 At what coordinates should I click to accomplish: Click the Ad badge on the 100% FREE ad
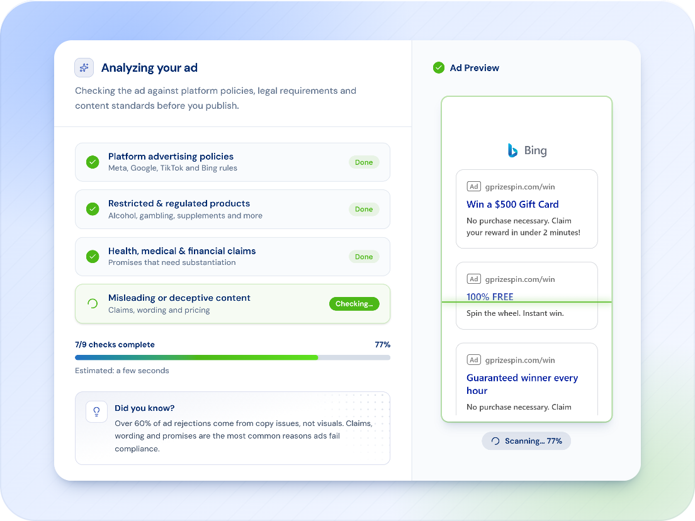(x=474, y=279)
